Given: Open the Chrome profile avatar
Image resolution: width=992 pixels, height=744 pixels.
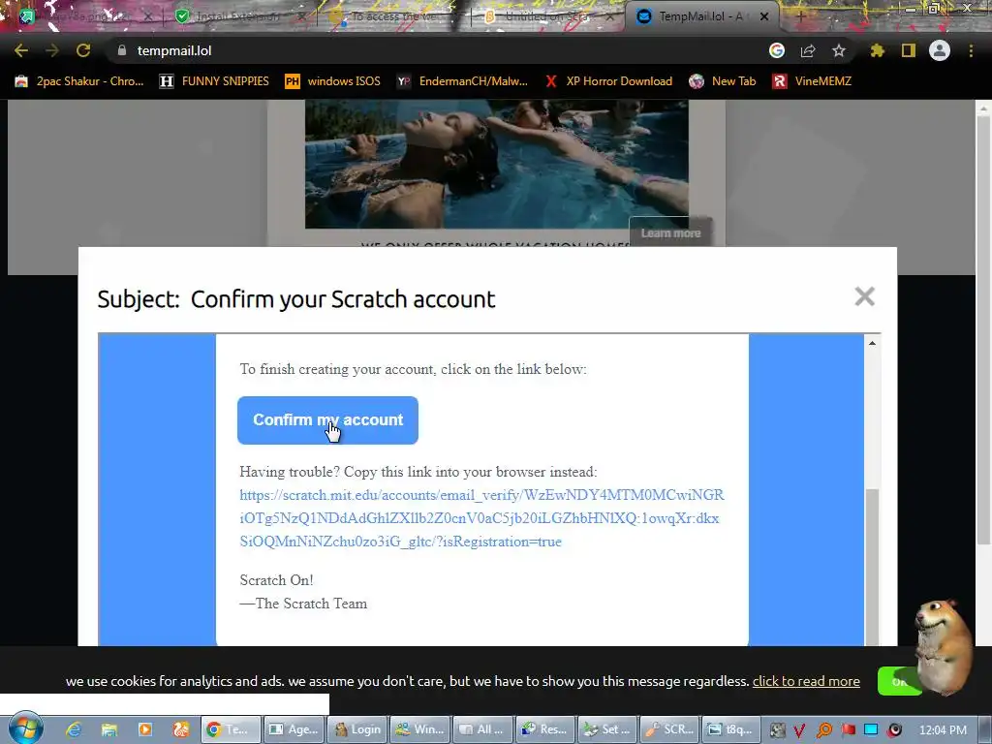Looking at the screenshot, I should tap(940, 50).
